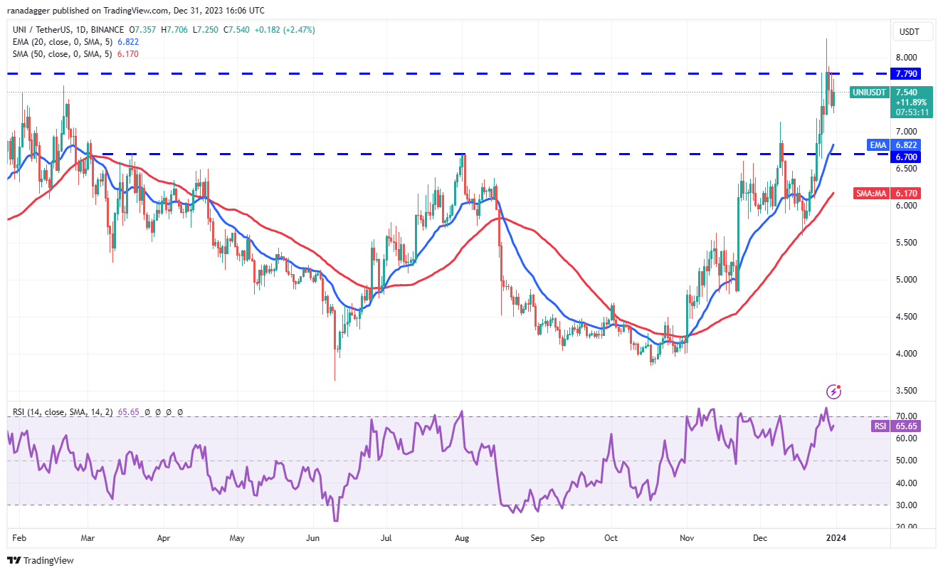Image resolution: width=943 pixels, height=573 pixels.
Task: Select the 7.790 resistance level label
Action: (x=908, y=73)
